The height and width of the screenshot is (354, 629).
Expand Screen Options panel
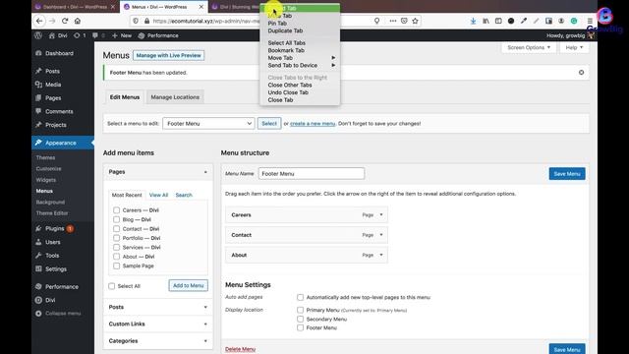click(x=529, y=47)
